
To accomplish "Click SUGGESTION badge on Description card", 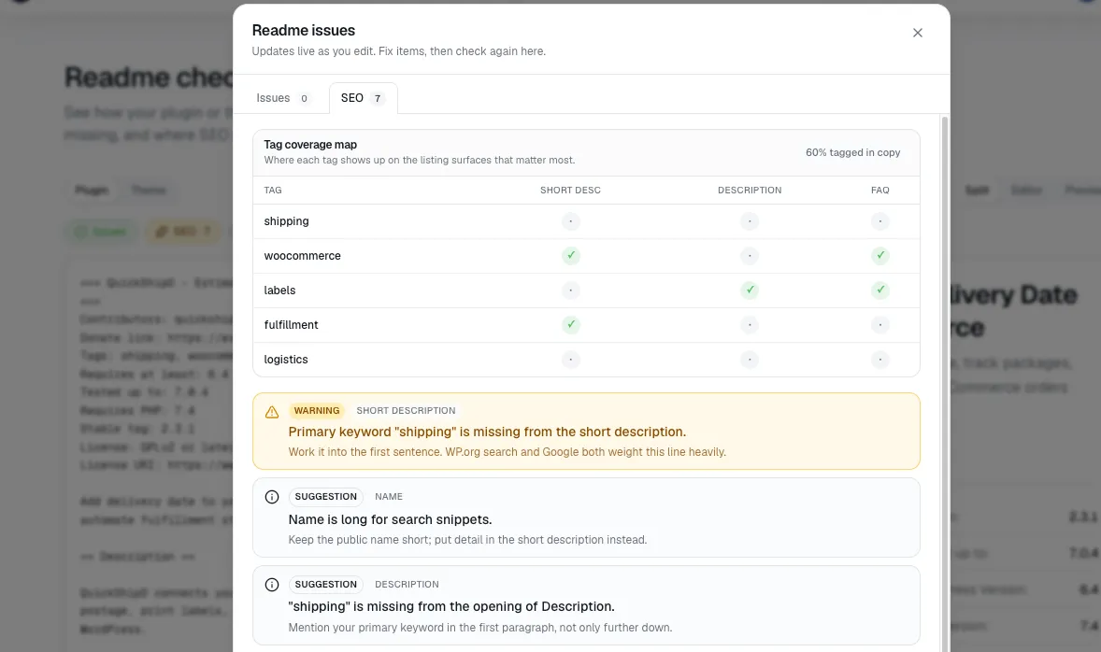I will click(326, 584).
